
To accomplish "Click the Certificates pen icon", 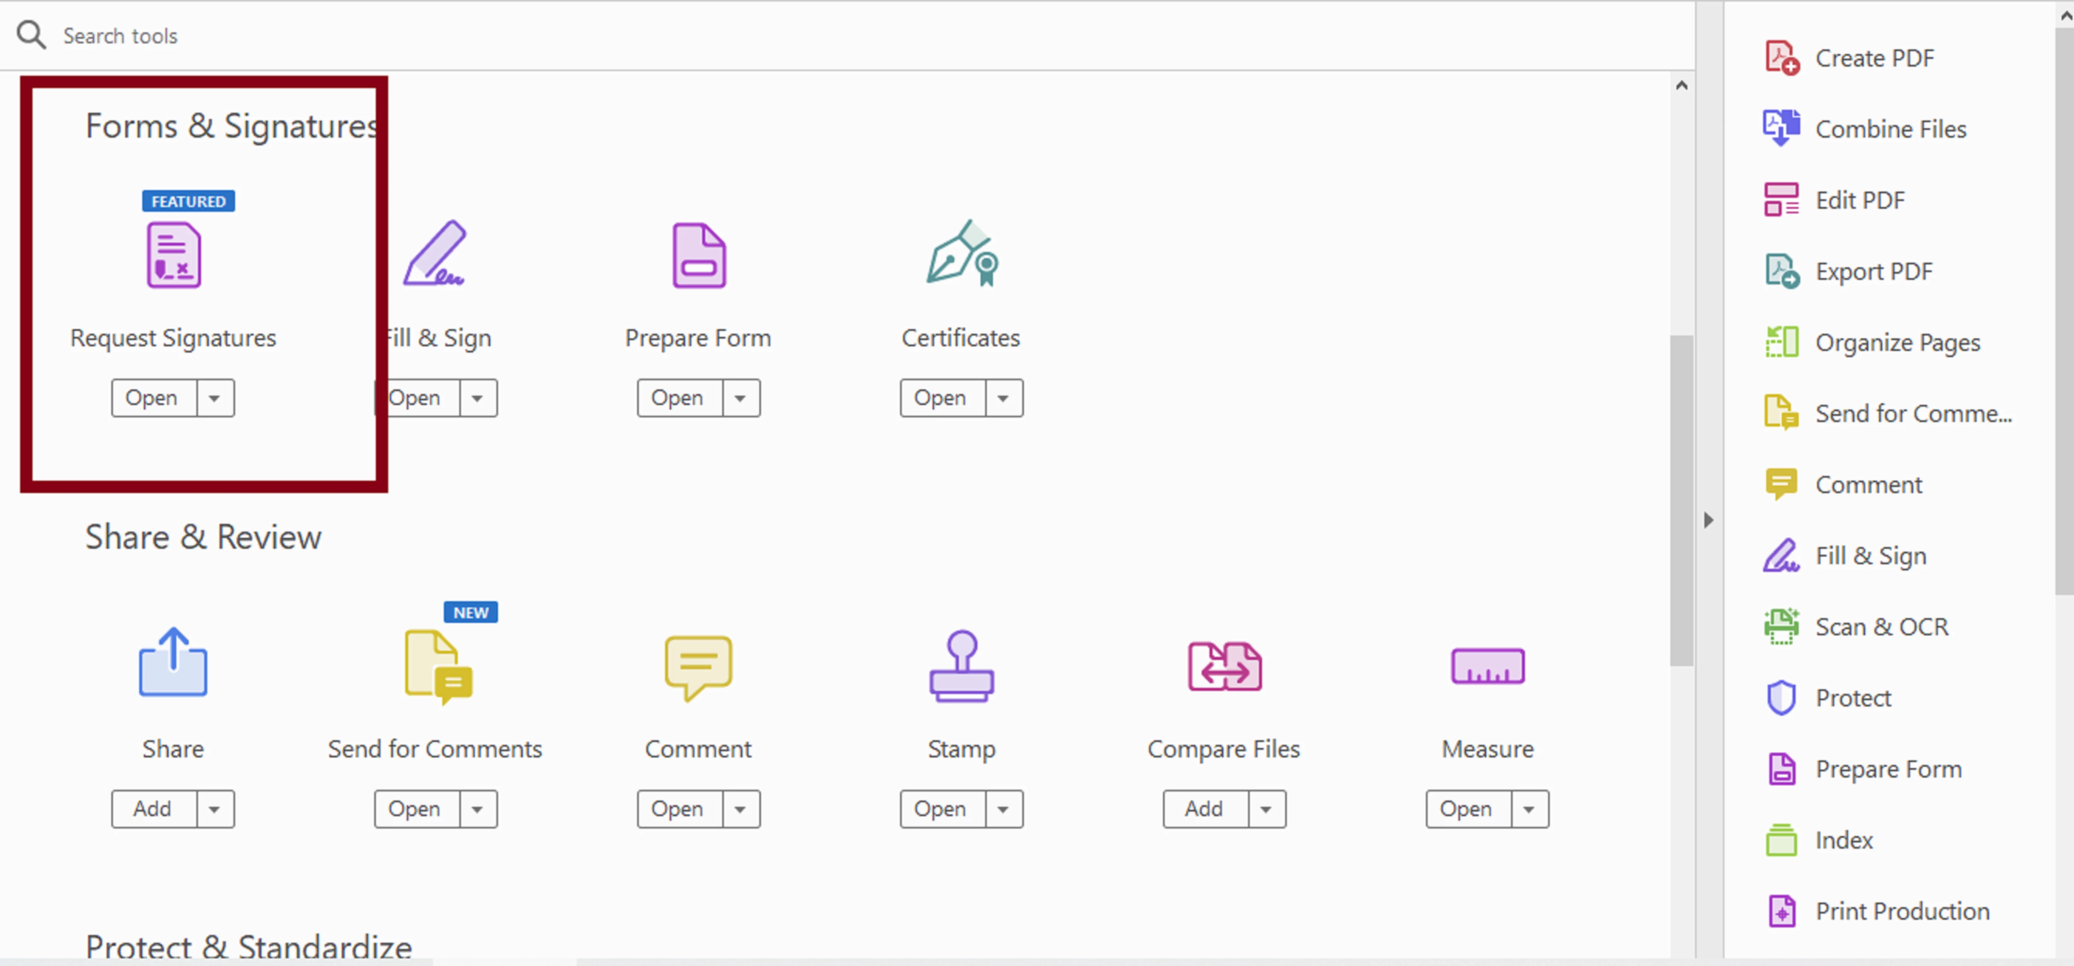I will [x=960, y=254].
